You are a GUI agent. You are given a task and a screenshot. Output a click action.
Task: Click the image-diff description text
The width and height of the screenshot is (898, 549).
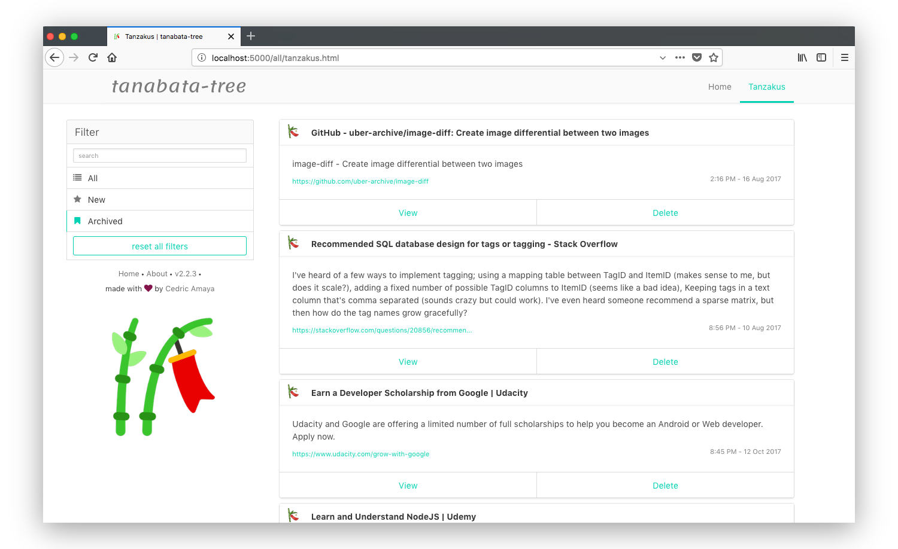(408, 164)
